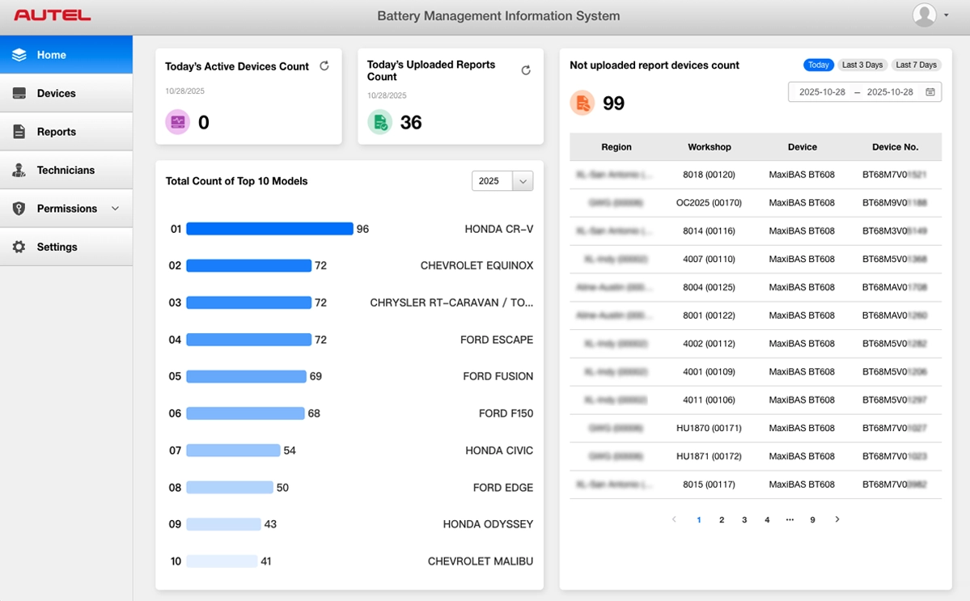Viewport: 970px width, 601px height.
Task: Click the AUTEL logo
Action: point(53,15)
